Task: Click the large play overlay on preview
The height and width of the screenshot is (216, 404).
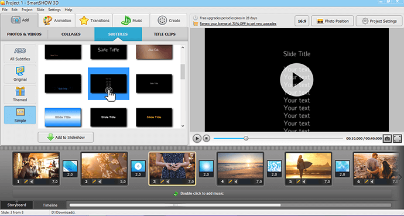Action: click(x=296, y=80)
